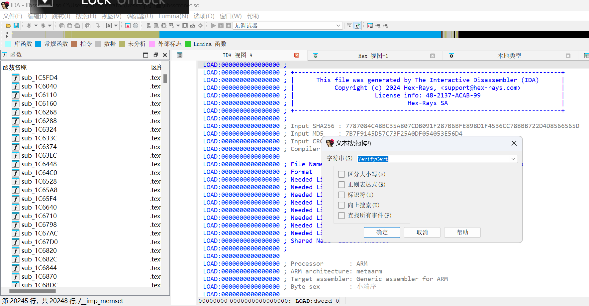
Task: Select sub_1C6448 in the functions list
Action: [x=39, y=164]
